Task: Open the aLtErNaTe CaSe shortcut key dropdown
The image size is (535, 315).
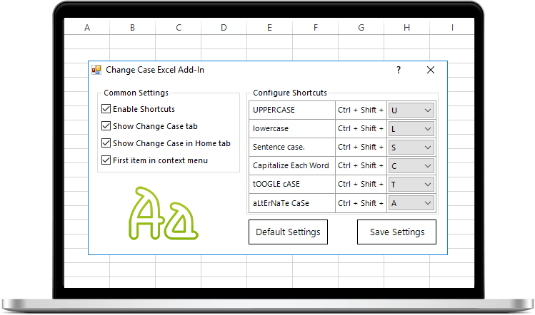Action: tap(411, 203)
